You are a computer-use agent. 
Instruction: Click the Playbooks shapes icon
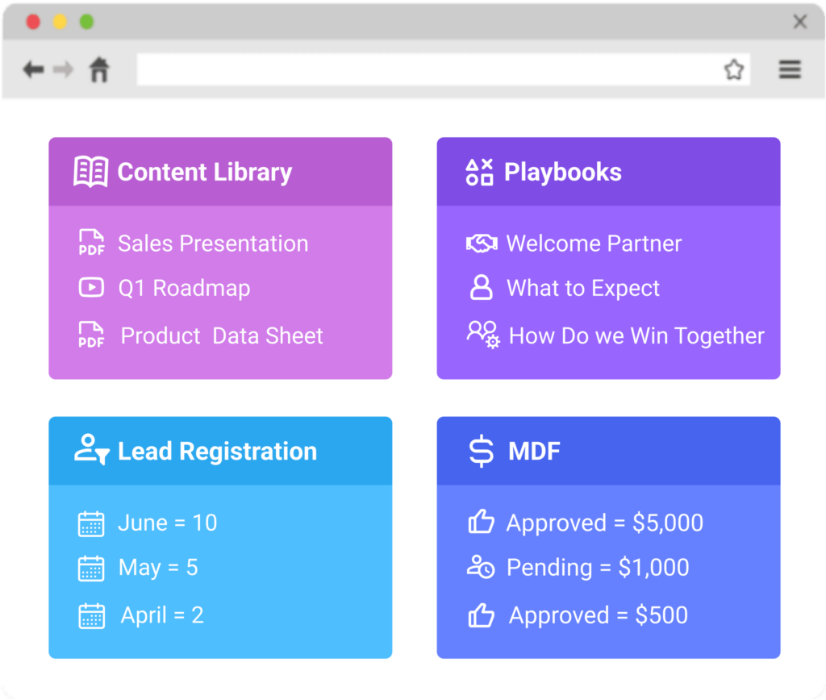click(x=480, y=172)
